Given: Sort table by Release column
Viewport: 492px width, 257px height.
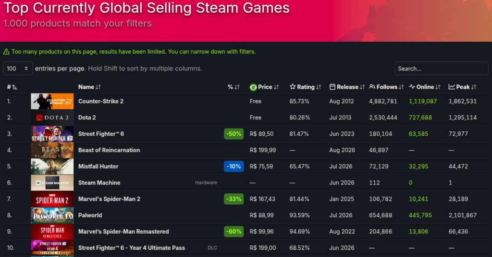Looking at the screenshot, I should coord(347,87).
